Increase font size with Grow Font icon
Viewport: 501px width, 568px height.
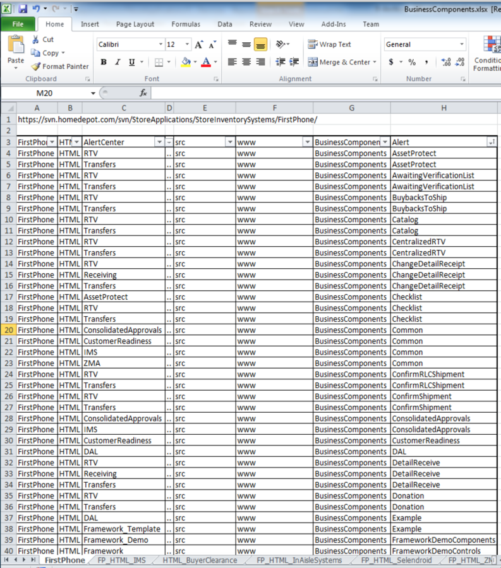pos(198,45)
